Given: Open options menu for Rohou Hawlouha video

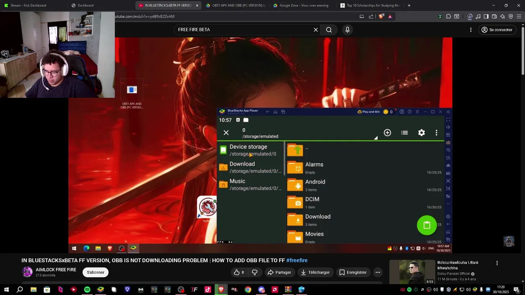Looking at the screenshot, I should point(497,263).
